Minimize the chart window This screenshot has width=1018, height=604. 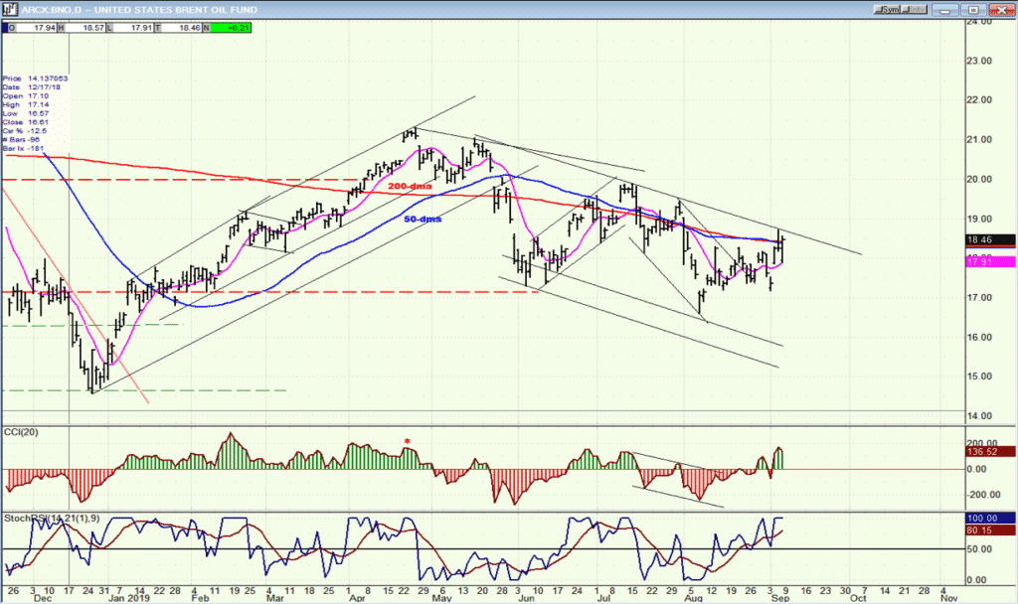[945, 10]
